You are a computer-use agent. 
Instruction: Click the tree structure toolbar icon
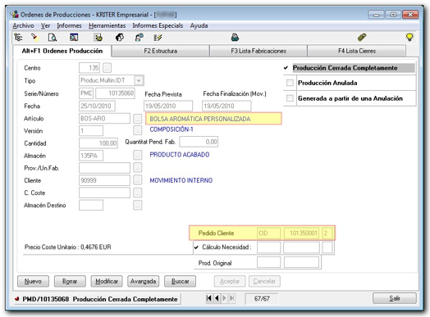(x=18, y=37)
